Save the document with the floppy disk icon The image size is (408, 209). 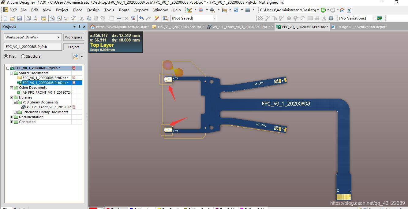coord(20,18)
